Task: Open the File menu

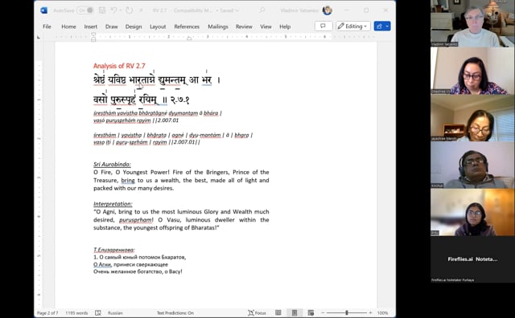Action: 47,26
